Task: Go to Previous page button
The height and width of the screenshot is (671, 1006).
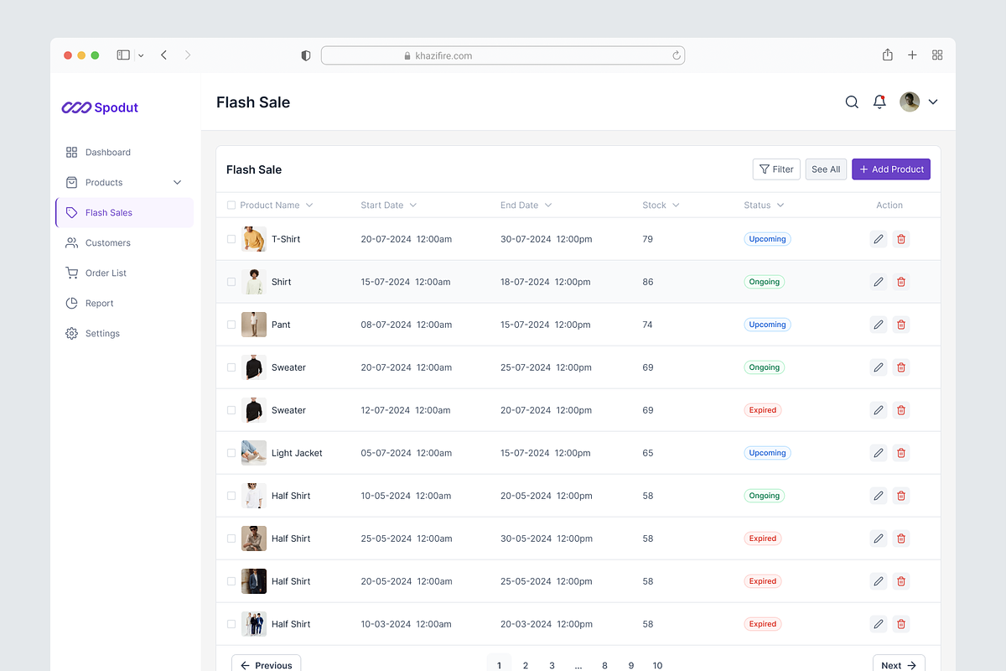Action: point(266,665)
